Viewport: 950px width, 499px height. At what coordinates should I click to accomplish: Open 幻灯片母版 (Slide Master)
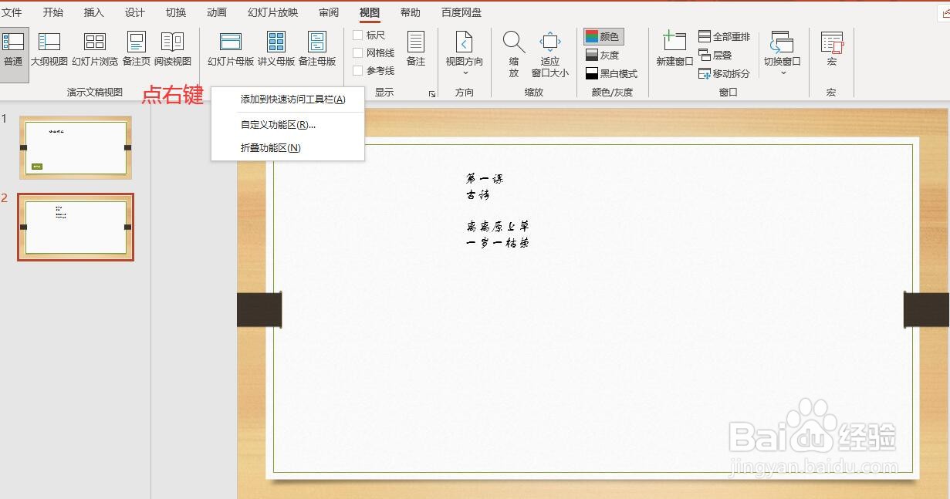tap(229, 49)
